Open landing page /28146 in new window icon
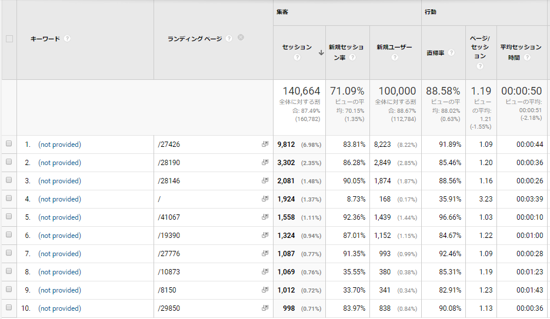Screen dimensions: 550x319 pos(265,181)
